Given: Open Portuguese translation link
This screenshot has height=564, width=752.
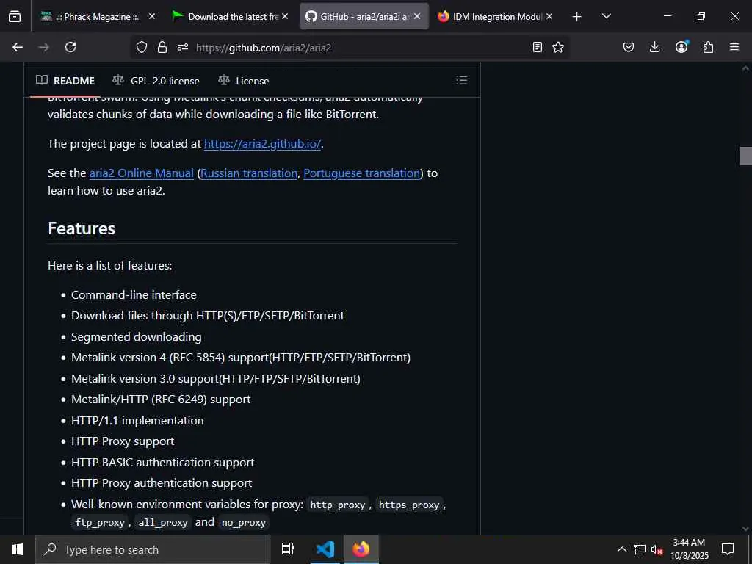Looking at the screenshot, I should click(361, 173).
